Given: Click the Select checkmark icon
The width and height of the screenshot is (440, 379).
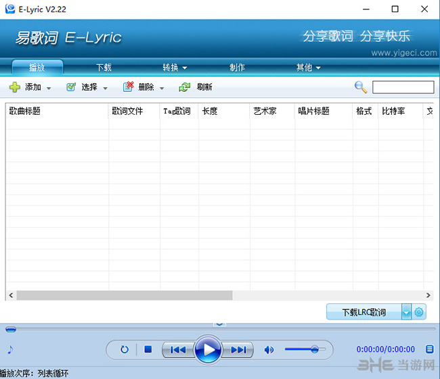Looking at the screenshot, I should coord(71,87).
